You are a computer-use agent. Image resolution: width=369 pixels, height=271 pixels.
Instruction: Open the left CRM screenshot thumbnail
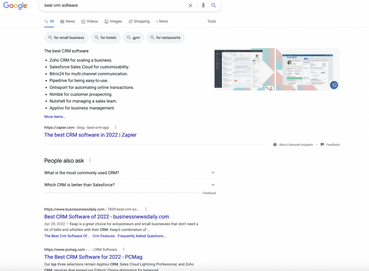(x=244, y=69)
